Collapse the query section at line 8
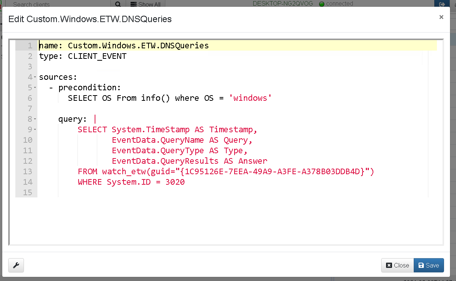 (x=34, y=119)
